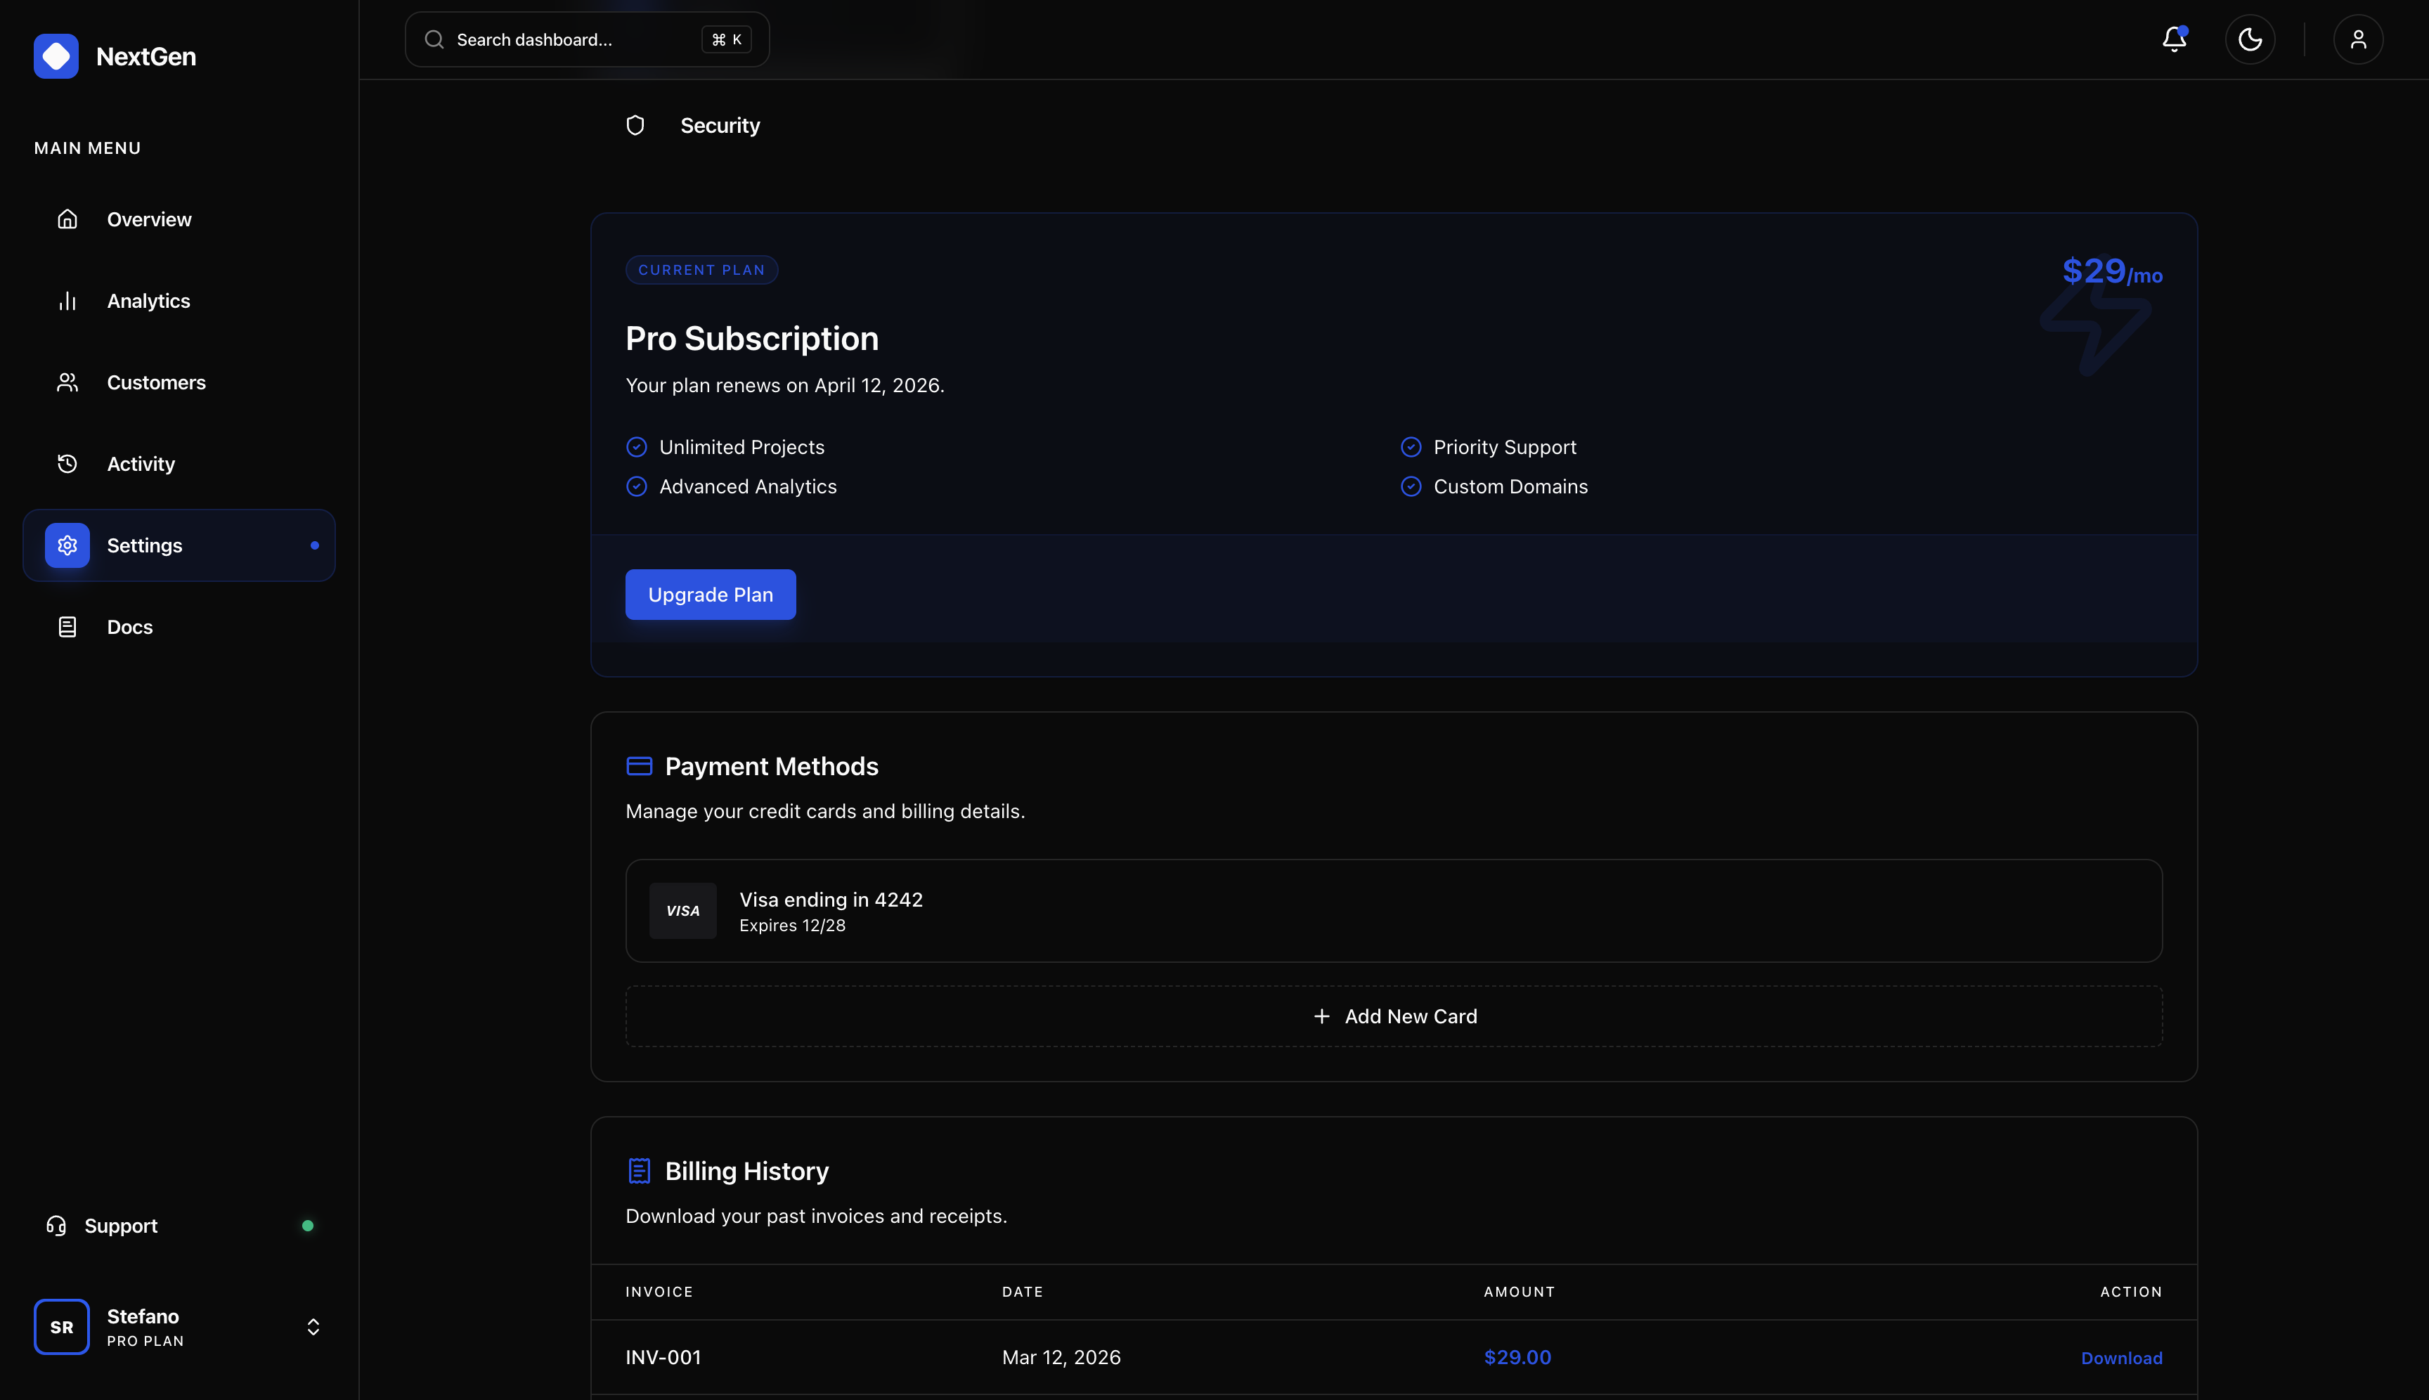Toggle dark mode with the moon icon
The image size is (2429, 1400).
pos(2250,39)
